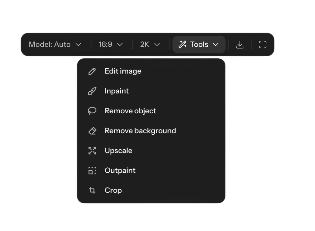Viewport: 315px width, 231px height.
Task: Choose Edit image from the Tools menu
Action: pos(151,71)
